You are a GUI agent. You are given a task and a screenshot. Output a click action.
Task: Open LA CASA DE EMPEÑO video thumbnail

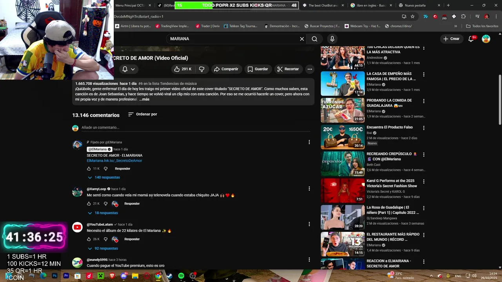pyautogui.click(x=343, y=83)
